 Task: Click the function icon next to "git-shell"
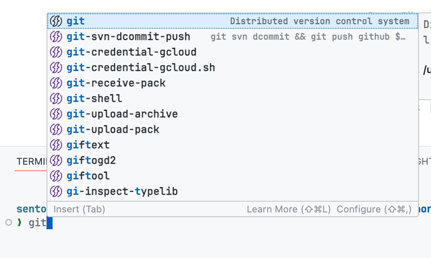click(x=56, y=98)
